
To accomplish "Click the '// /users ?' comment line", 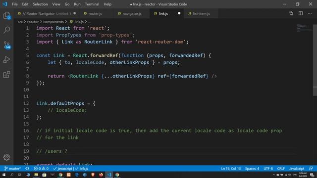I will (52, 151).
